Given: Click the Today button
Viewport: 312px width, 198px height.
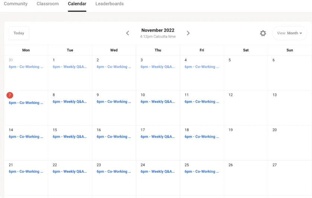Looking at the screenshot, I should (19, 33).
